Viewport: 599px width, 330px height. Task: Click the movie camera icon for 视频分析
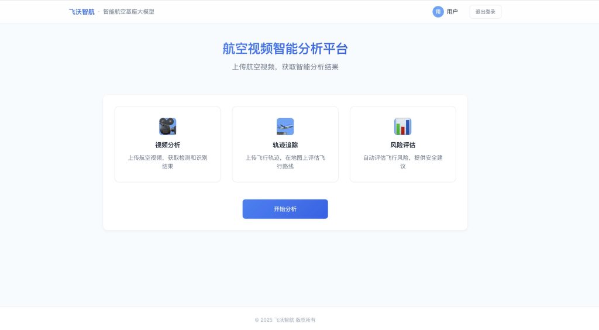tap(167, 126)
